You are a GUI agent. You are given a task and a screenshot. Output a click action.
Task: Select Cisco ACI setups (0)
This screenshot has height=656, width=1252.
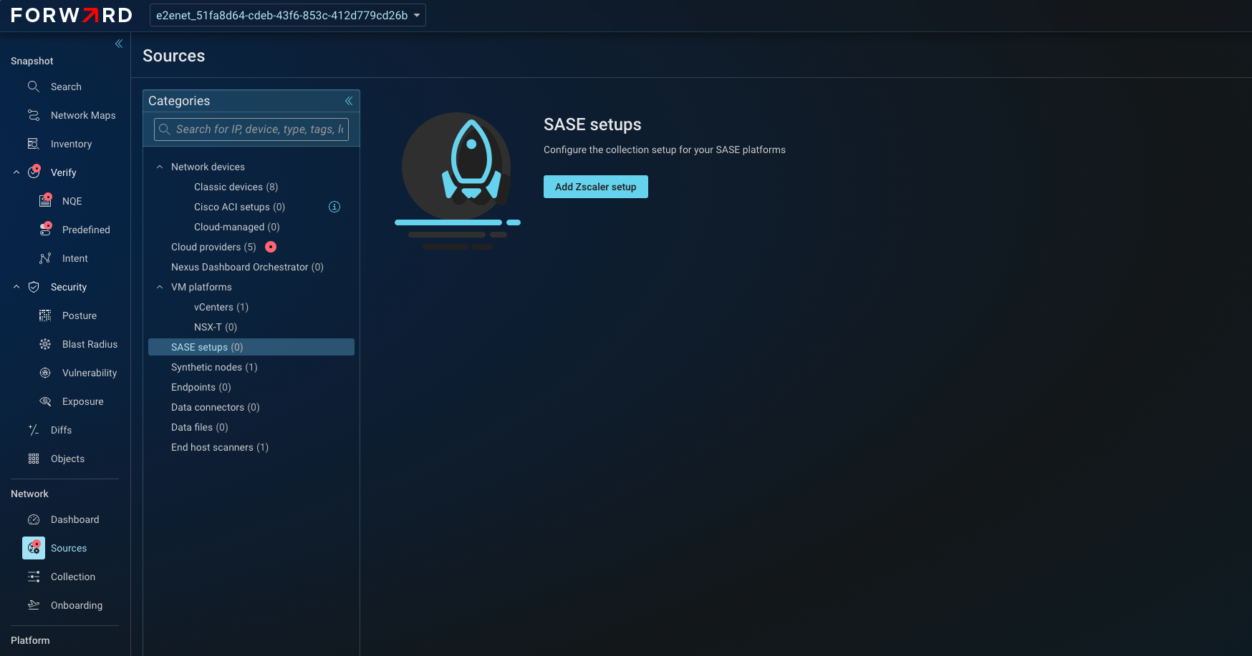tap(239, 207)
